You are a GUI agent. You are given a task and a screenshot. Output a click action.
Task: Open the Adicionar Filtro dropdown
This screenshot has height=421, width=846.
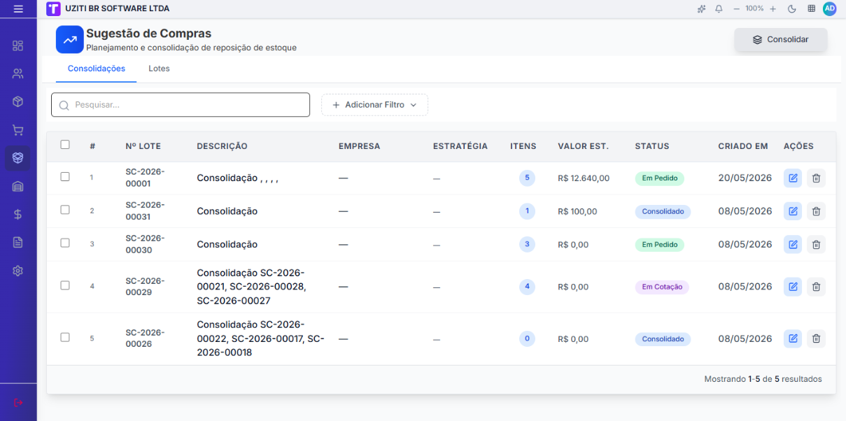[x=374, y=105]
